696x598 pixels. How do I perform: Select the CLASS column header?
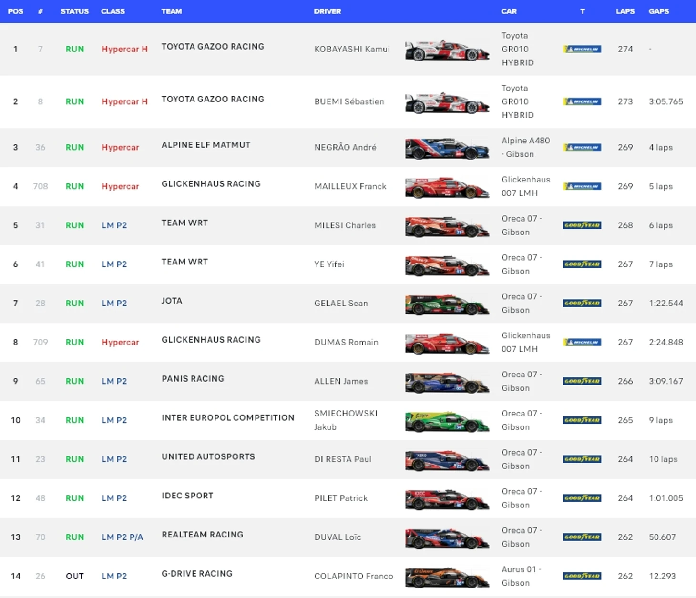pos(113,11)
